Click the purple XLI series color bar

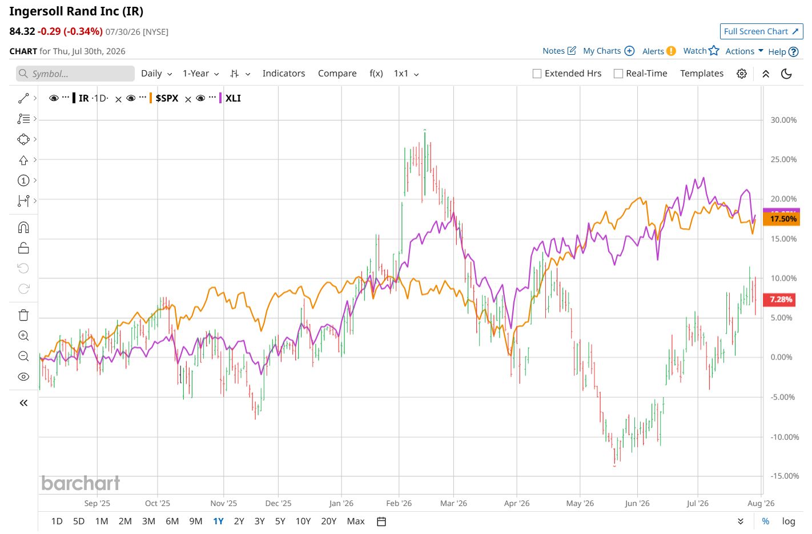coord(220,98)
